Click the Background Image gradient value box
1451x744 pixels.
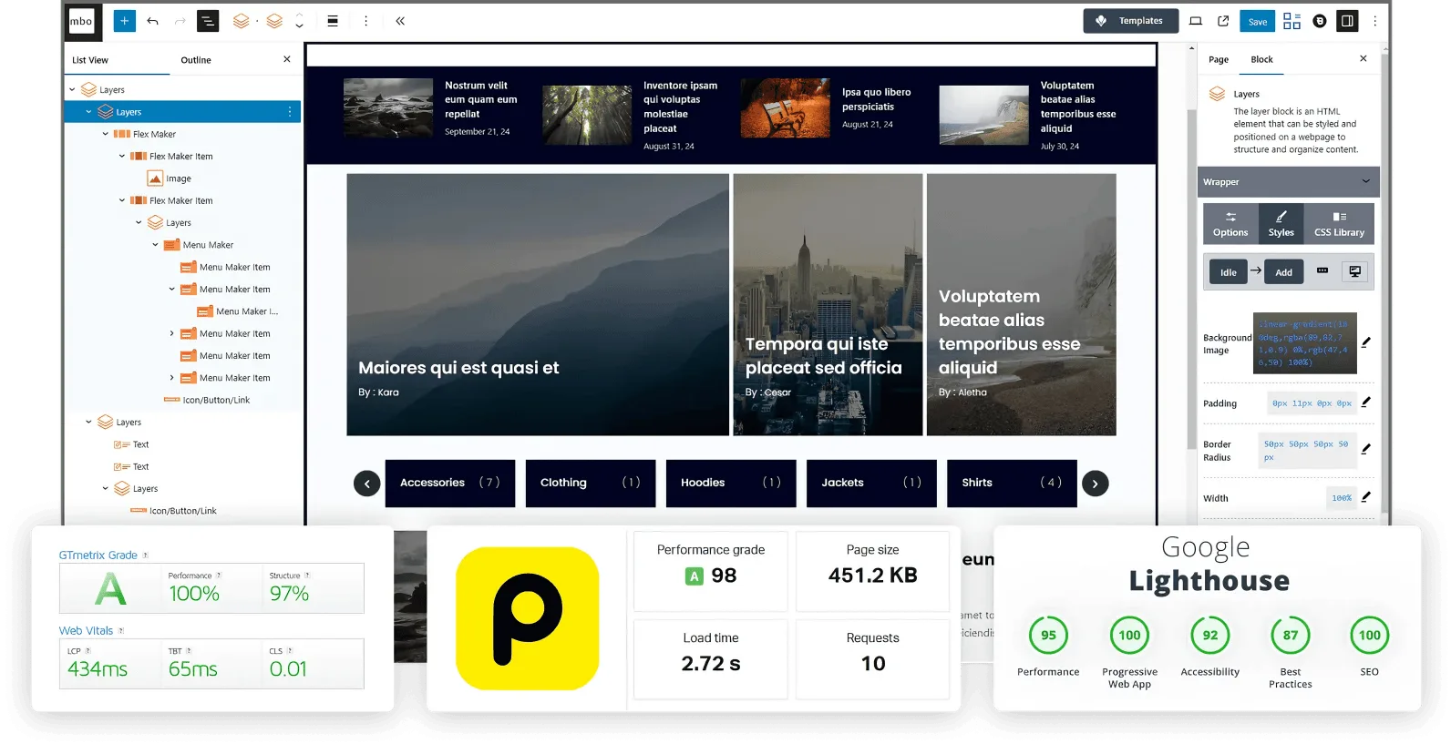coord(1304,343)
